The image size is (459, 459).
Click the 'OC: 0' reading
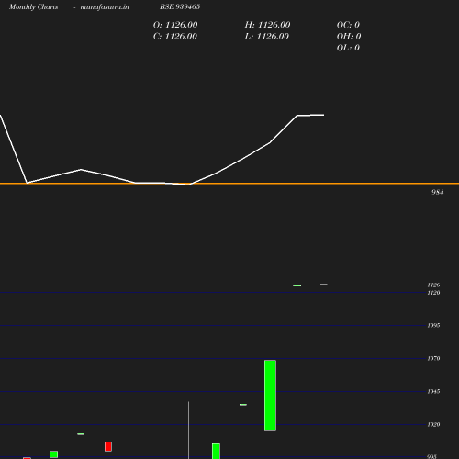[x=348, y=25]
